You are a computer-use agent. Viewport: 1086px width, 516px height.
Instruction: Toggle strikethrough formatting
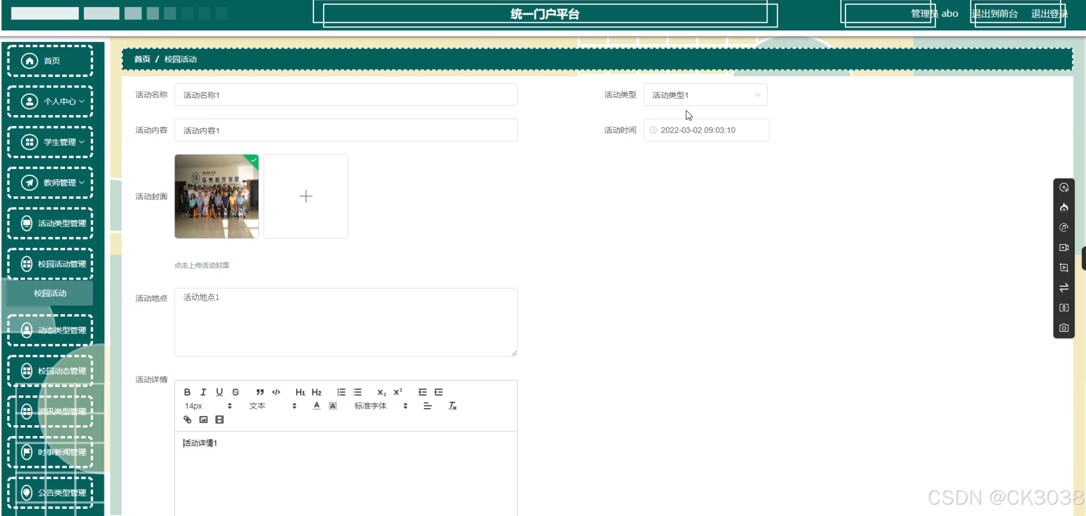(x=236, y=392)
